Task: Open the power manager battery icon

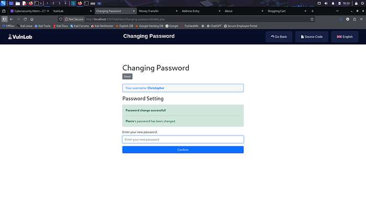Action: [339, 3]
